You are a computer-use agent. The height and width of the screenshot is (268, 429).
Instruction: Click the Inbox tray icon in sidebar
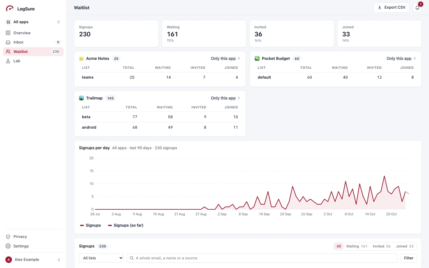(x=8, y=42)
